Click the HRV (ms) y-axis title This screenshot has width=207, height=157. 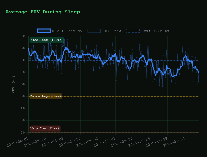pyautogui.click(x=14, y=84)
